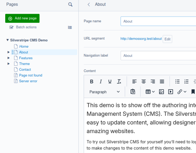Insert a numbered list
This screenshot has width=196, height=153.
point(187,81)
